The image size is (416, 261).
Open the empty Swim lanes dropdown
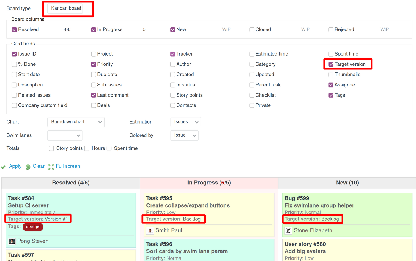(x=65, y=135)
